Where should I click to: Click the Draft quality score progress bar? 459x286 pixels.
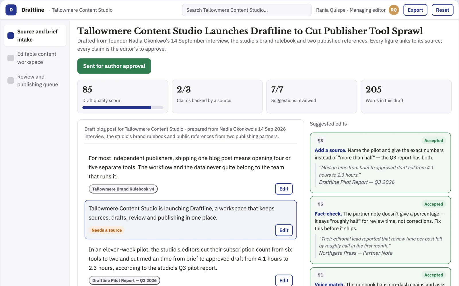coord(123,108)
